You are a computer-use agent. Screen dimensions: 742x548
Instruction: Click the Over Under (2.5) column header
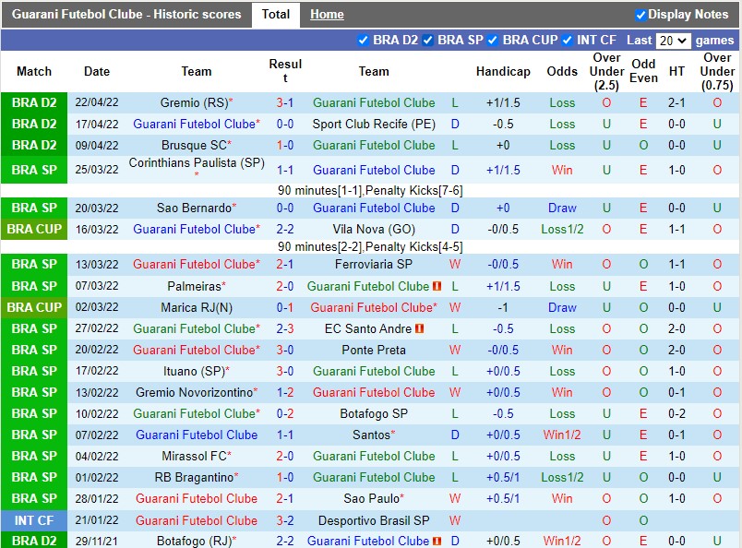(x=606, y=71)
